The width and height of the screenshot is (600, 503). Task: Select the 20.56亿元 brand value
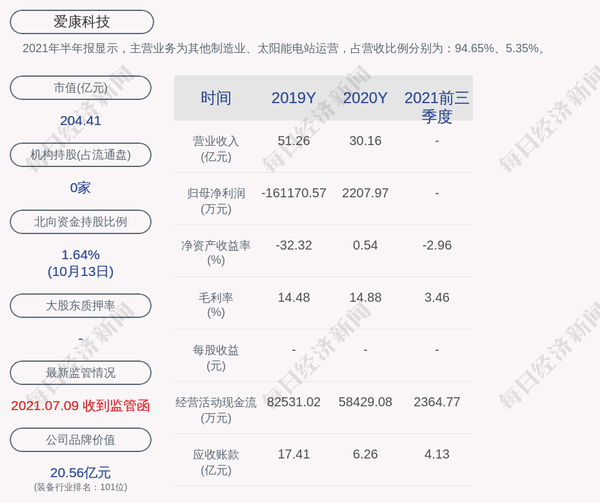(x=81, y=473)
